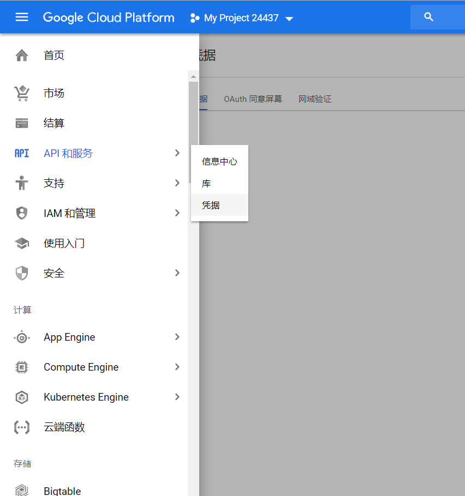Image resolution: width=465 pixels, height=496 pixels.
Task: Click the credit card 结算 icon
Action: [x=22, y=123]
